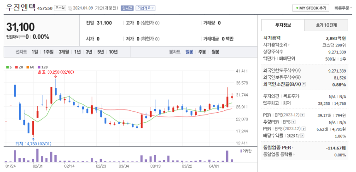This screenshot has height=172, width=356.
Task: Select the 3개월 line chart period
Action: click(x=64, y=52)
